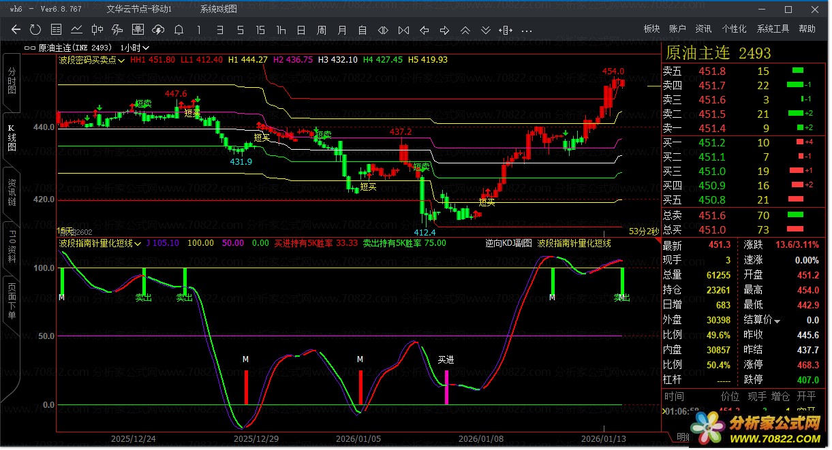Click the 逆向KDJ副图 label
This screenshot has width=832, height=450.
[508, 243]
